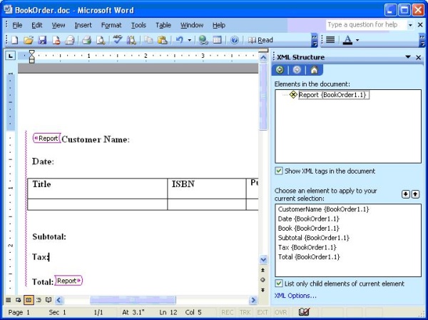The width and height of the screenshot is (428, 320).
Task: Create a new blank document
Action: click(x=14, y=40)
